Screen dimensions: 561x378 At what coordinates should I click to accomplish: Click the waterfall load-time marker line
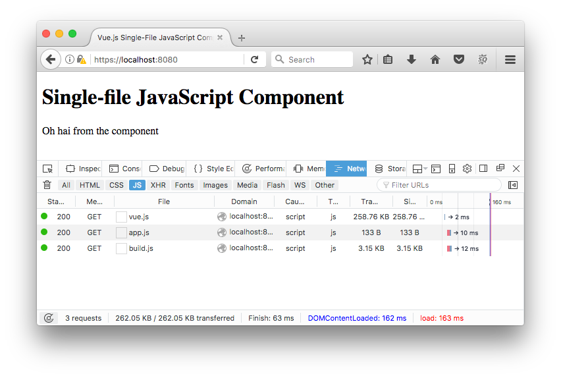pyautogui.click(x=490, y=225)
